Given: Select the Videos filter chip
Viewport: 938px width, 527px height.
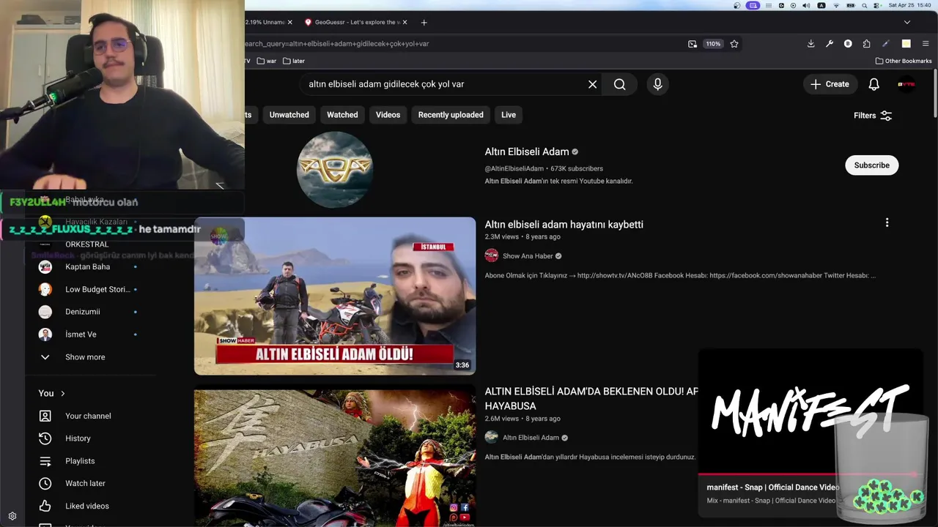Looking at the screenshot, I should [x=388, y=115].
